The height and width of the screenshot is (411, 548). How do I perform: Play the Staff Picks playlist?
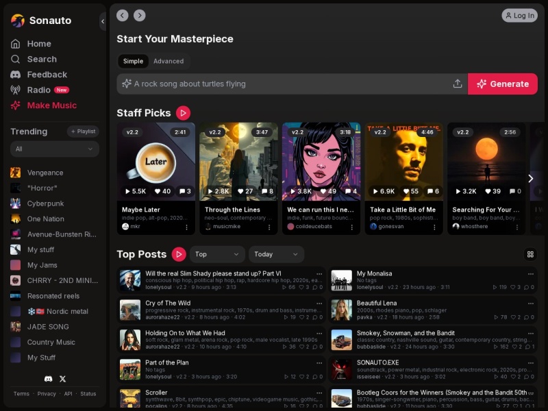[183, 113]
